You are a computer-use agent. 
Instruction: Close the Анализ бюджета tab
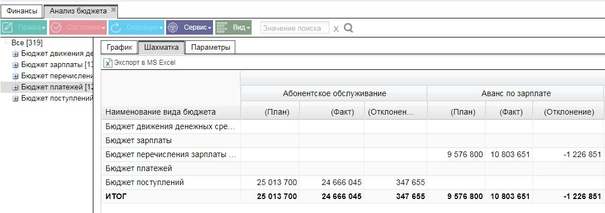point(113,10)
